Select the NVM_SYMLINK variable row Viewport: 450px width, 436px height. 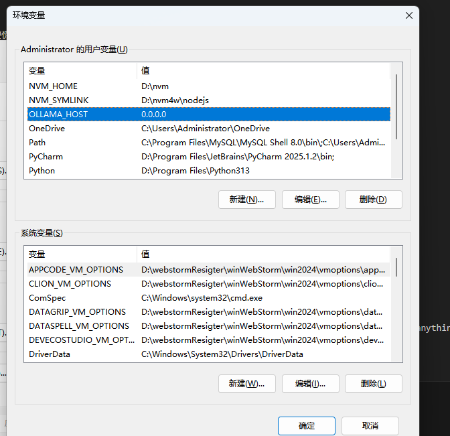58,100
